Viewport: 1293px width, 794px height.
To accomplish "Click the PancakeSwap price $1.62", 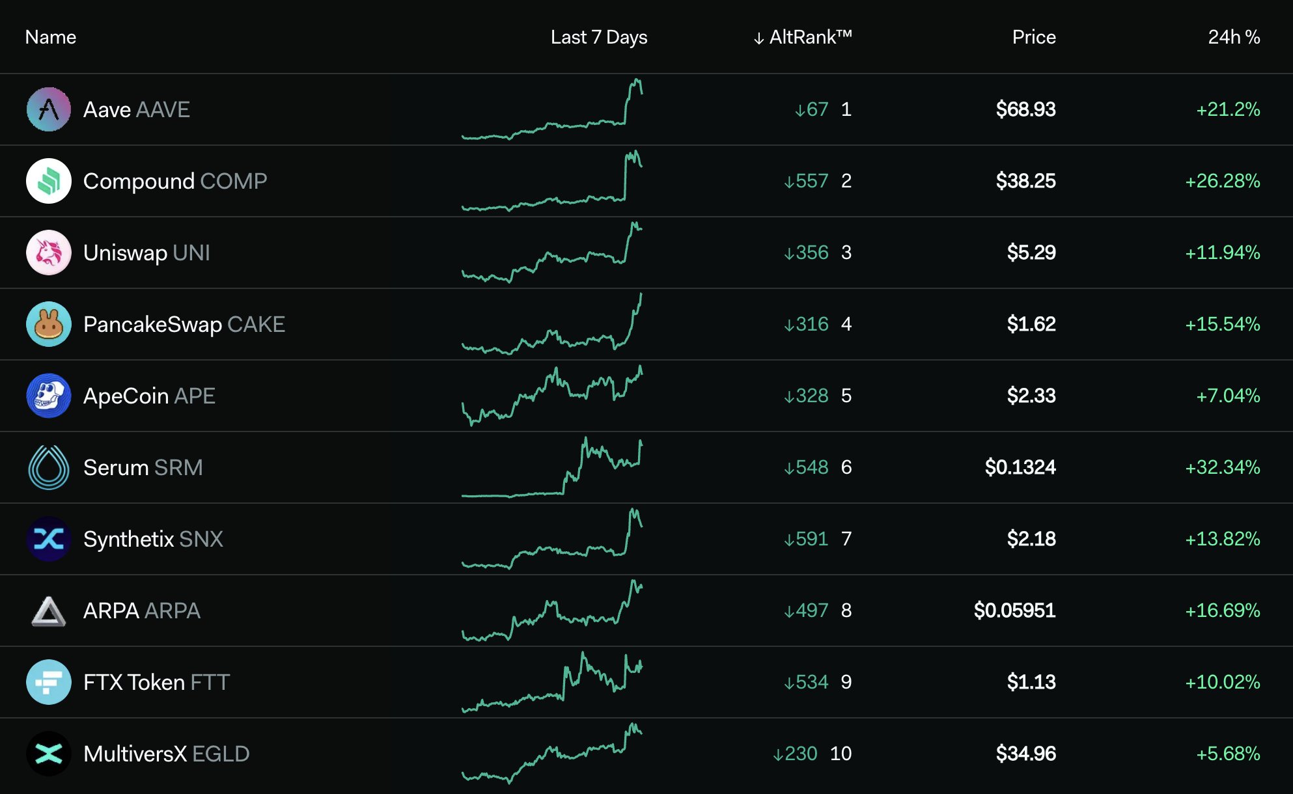I will [x=1031, y=324].
